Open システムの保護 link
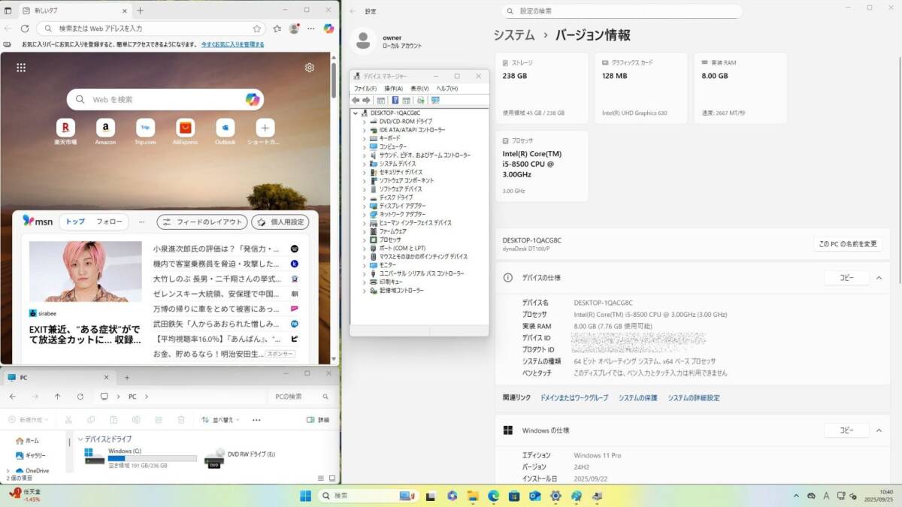Image resolution: width=902 pixels, height=507 pixels. (638, 398)
